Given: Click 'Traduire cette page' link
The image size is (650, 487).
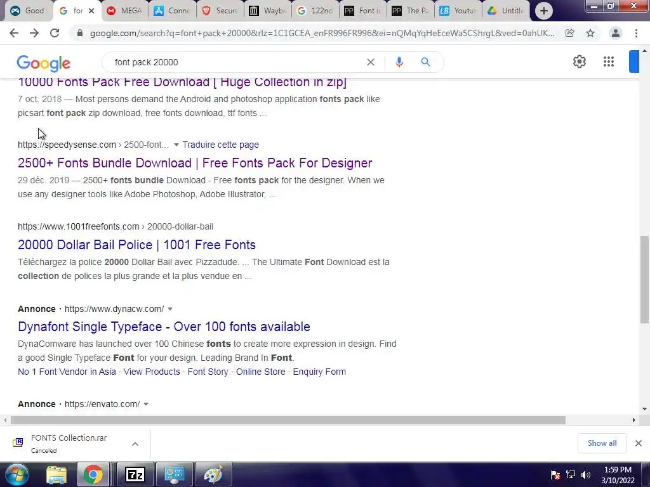Looking at the screenshot, I should pos(220,145).
